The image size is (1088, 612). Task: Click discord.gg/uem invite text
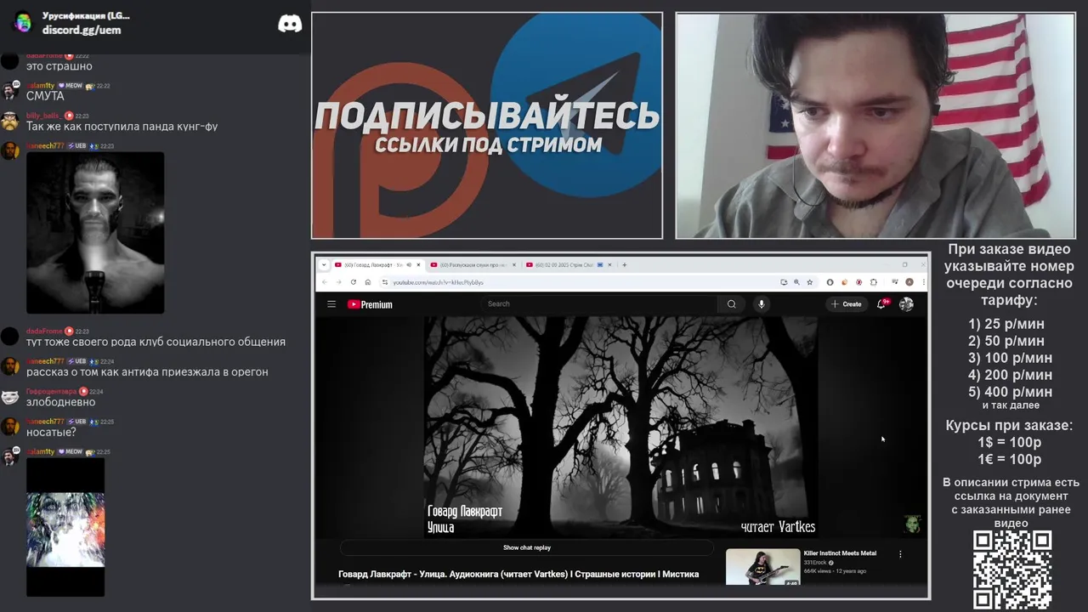coord(82,30)
